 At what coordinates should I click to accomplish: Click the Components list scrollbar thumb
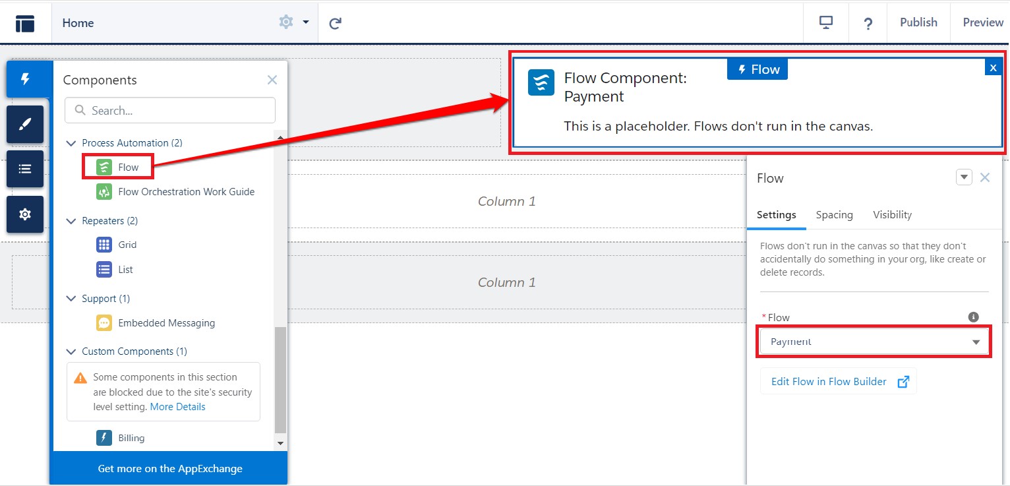281,380
